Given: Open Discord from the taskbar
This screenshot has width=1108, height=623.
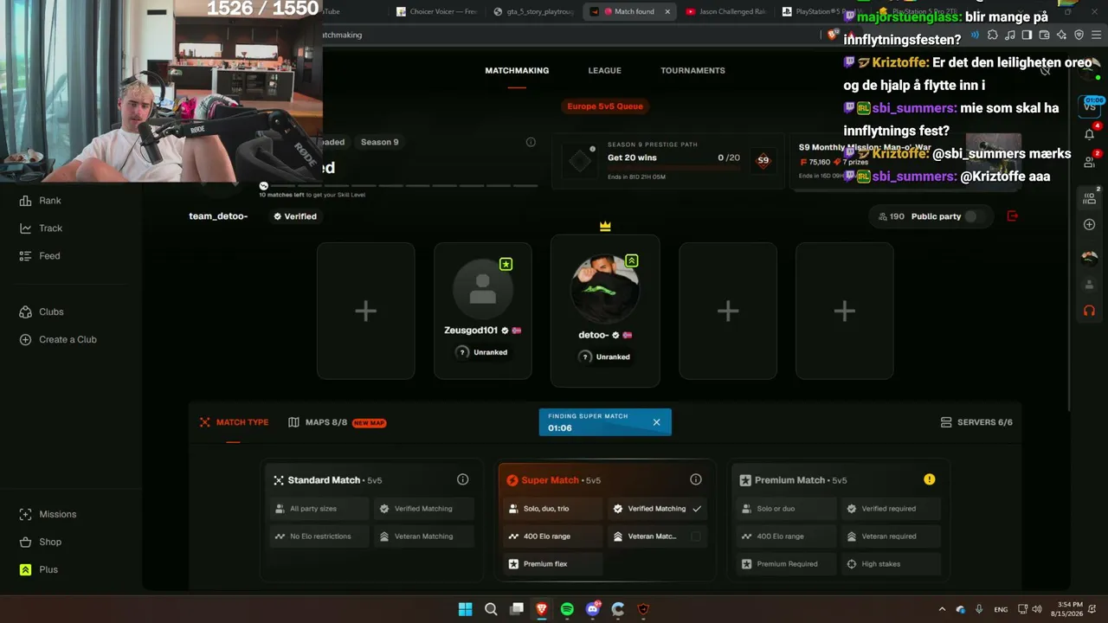Looking at the screenshot, I should [592, 609].
